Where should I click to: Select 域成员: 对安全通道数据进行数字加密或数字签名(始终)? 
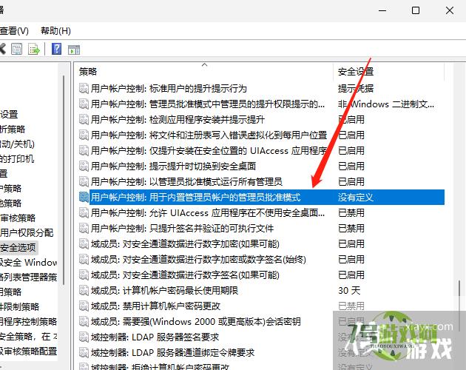(x=198, y=259)
